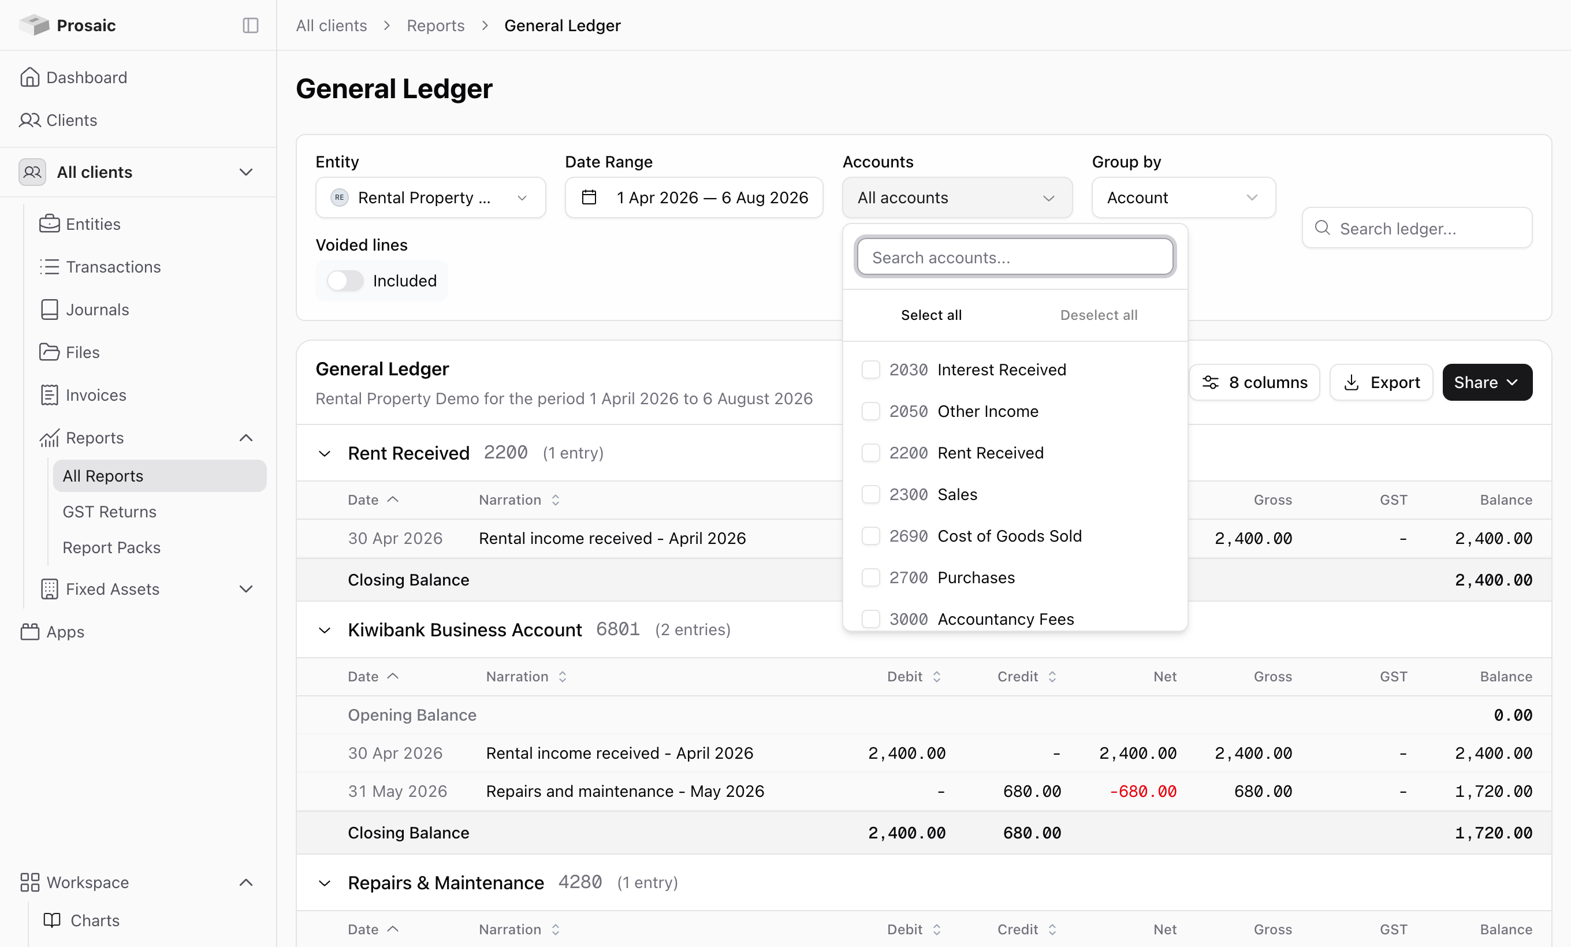Open the Entity Rental Property dropdown
1571x947 pixels.
pos(430,197)
